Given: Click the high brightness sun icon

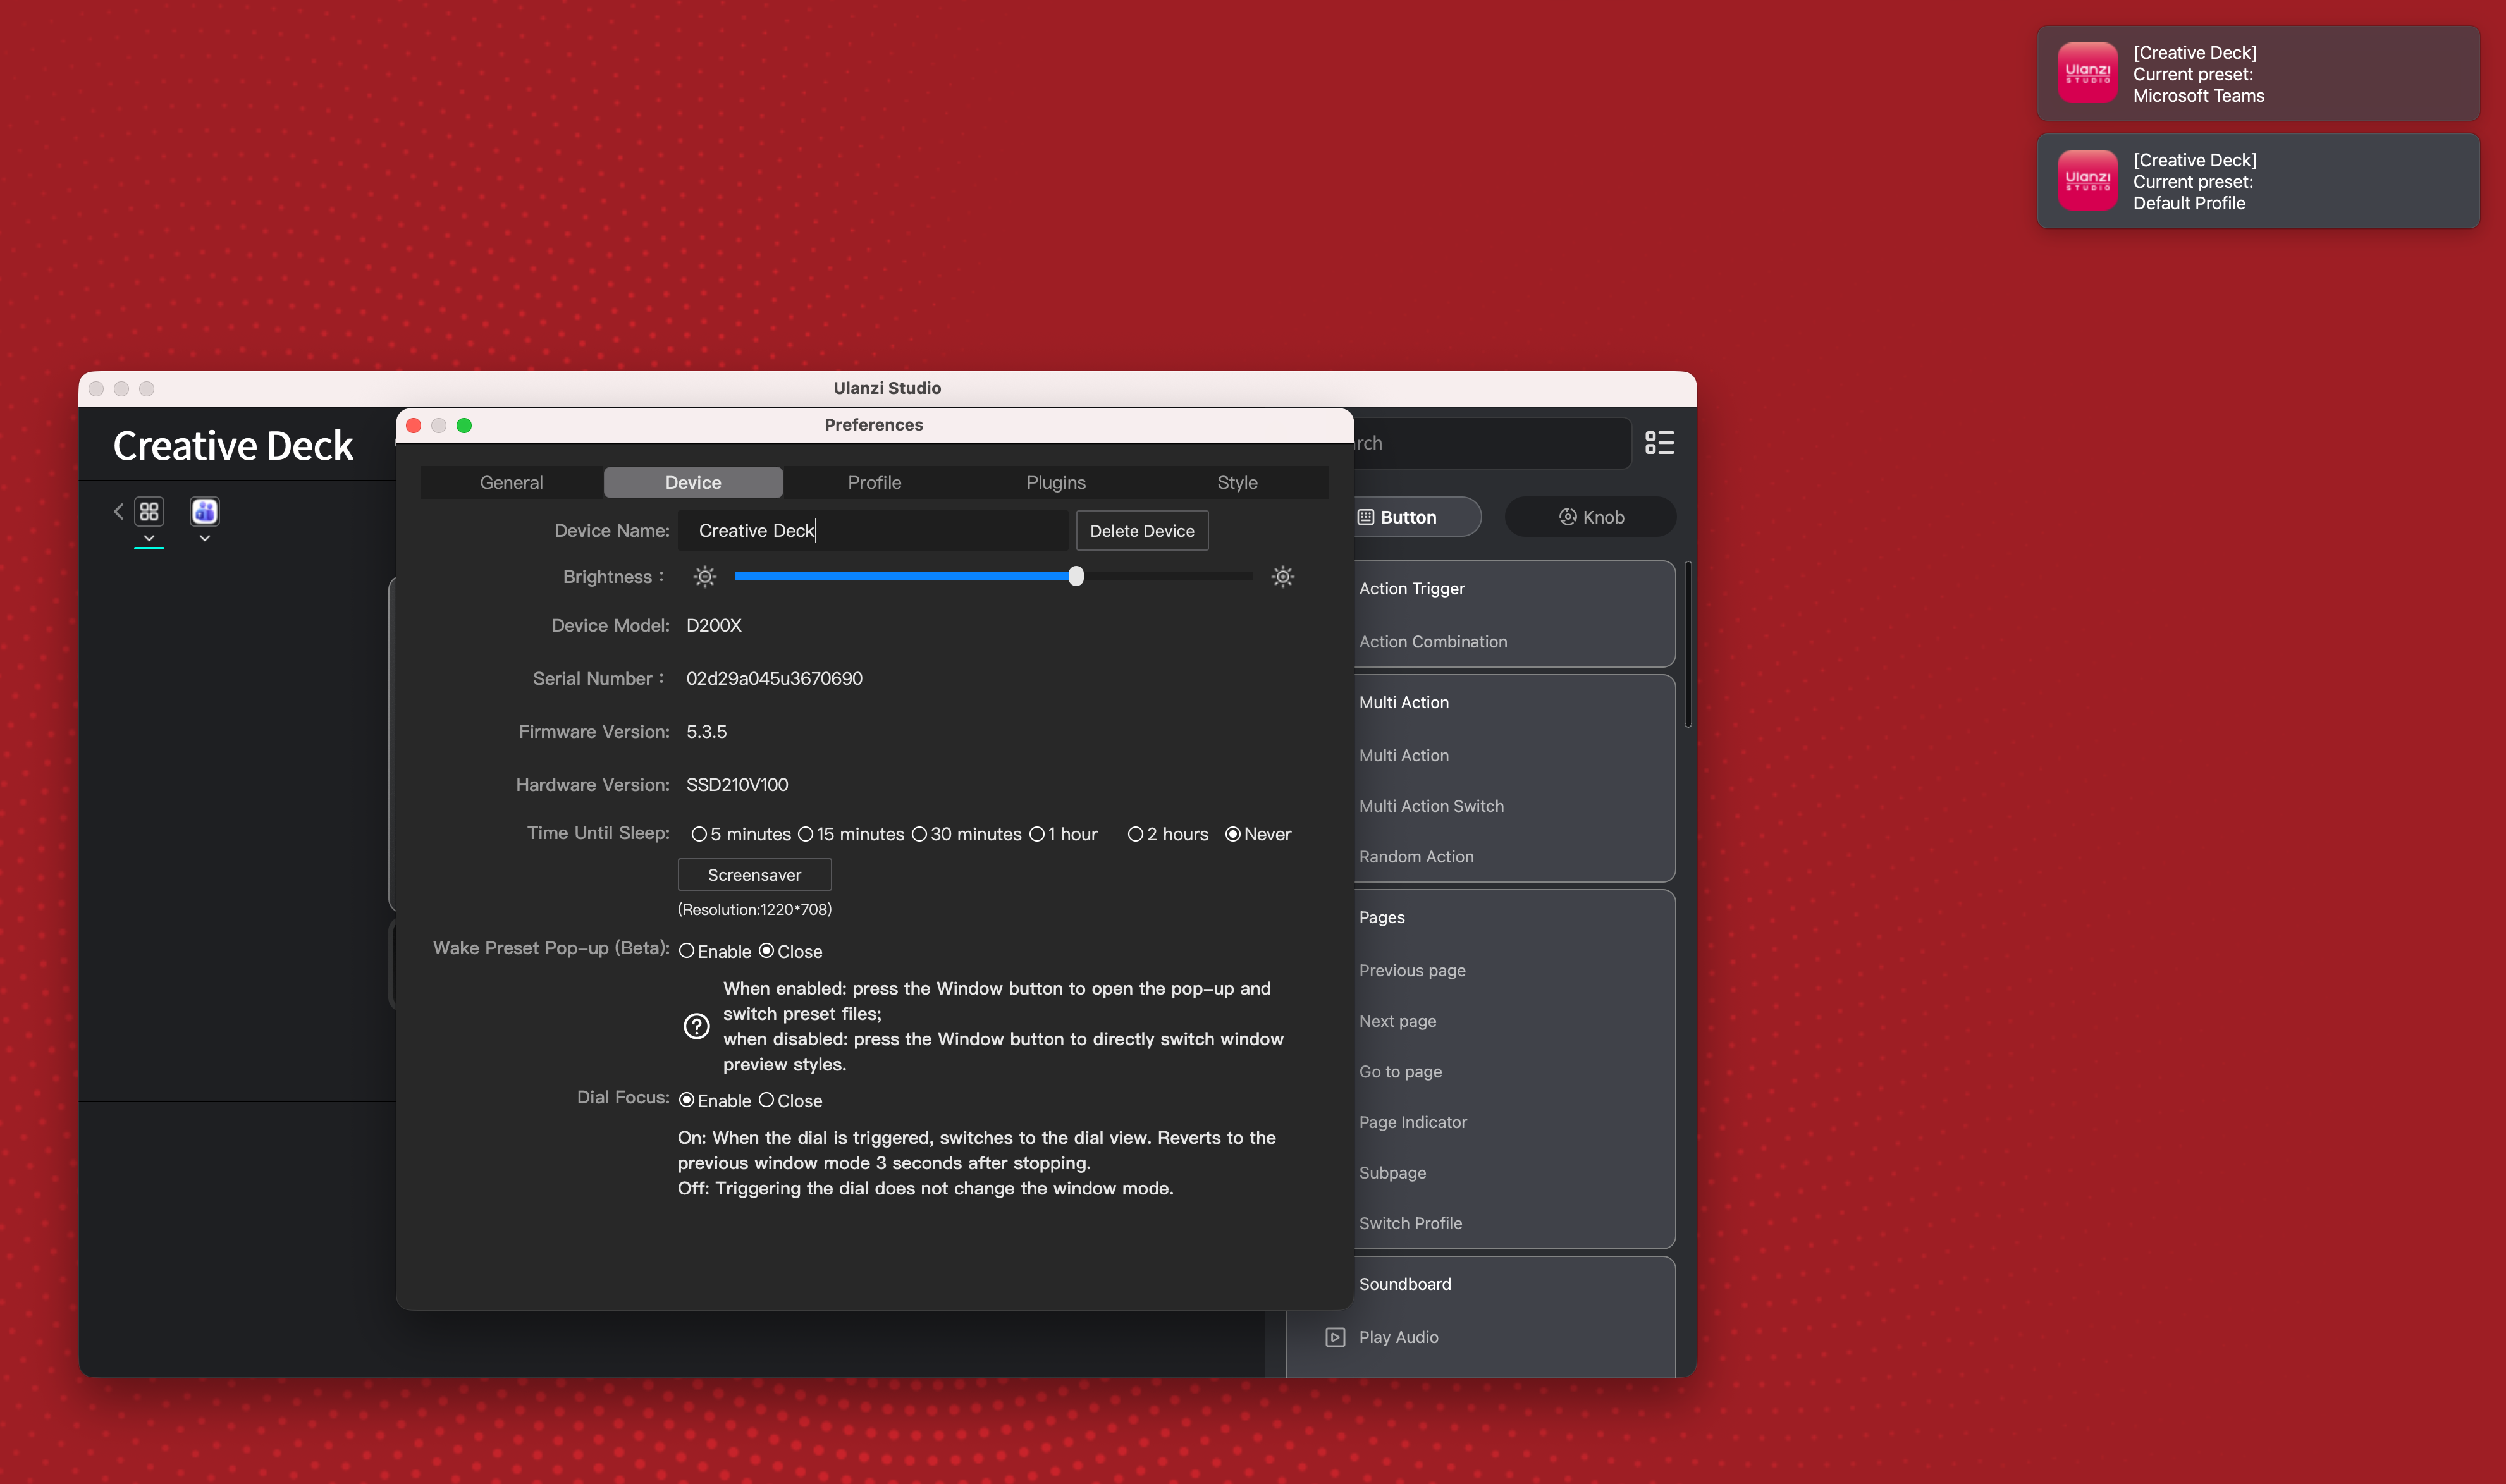Looking at the screenshot, I should coord(1283,577).
